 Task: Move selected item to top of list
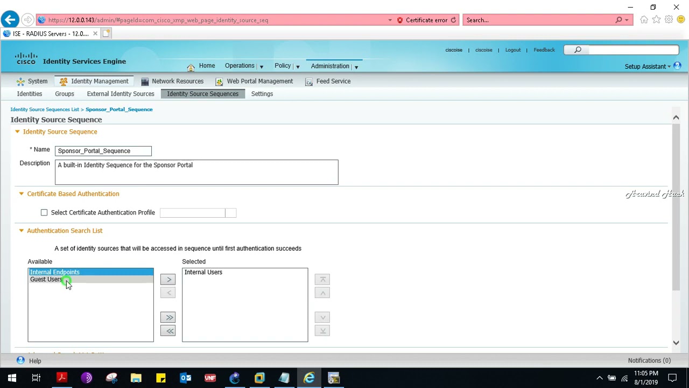coord(322,280)
